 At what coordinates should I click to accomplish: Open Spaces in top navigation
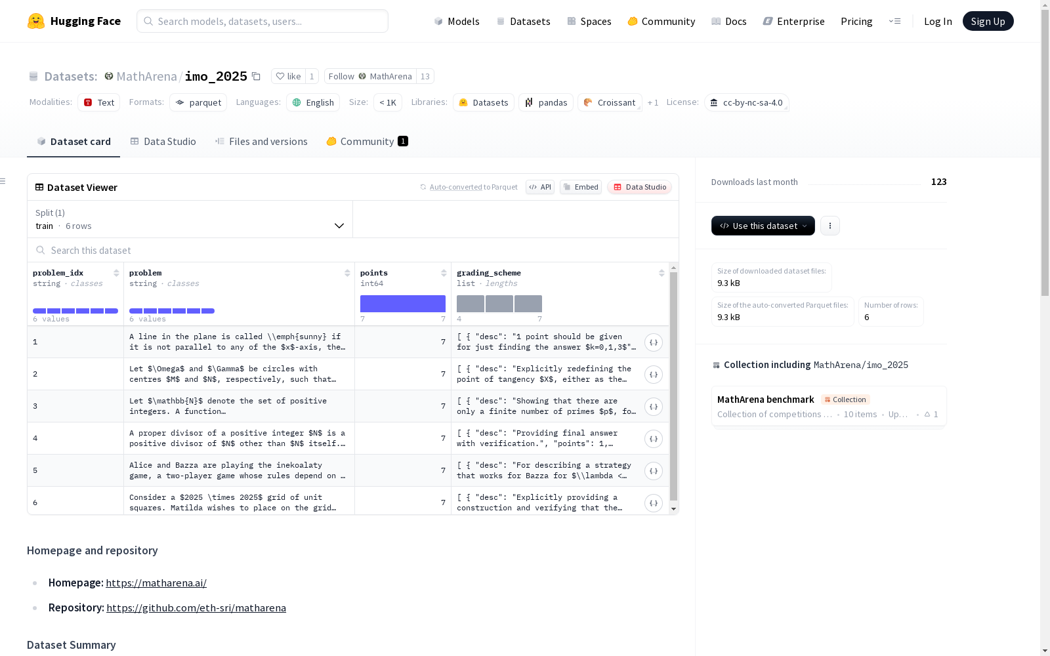click(589, 21)
